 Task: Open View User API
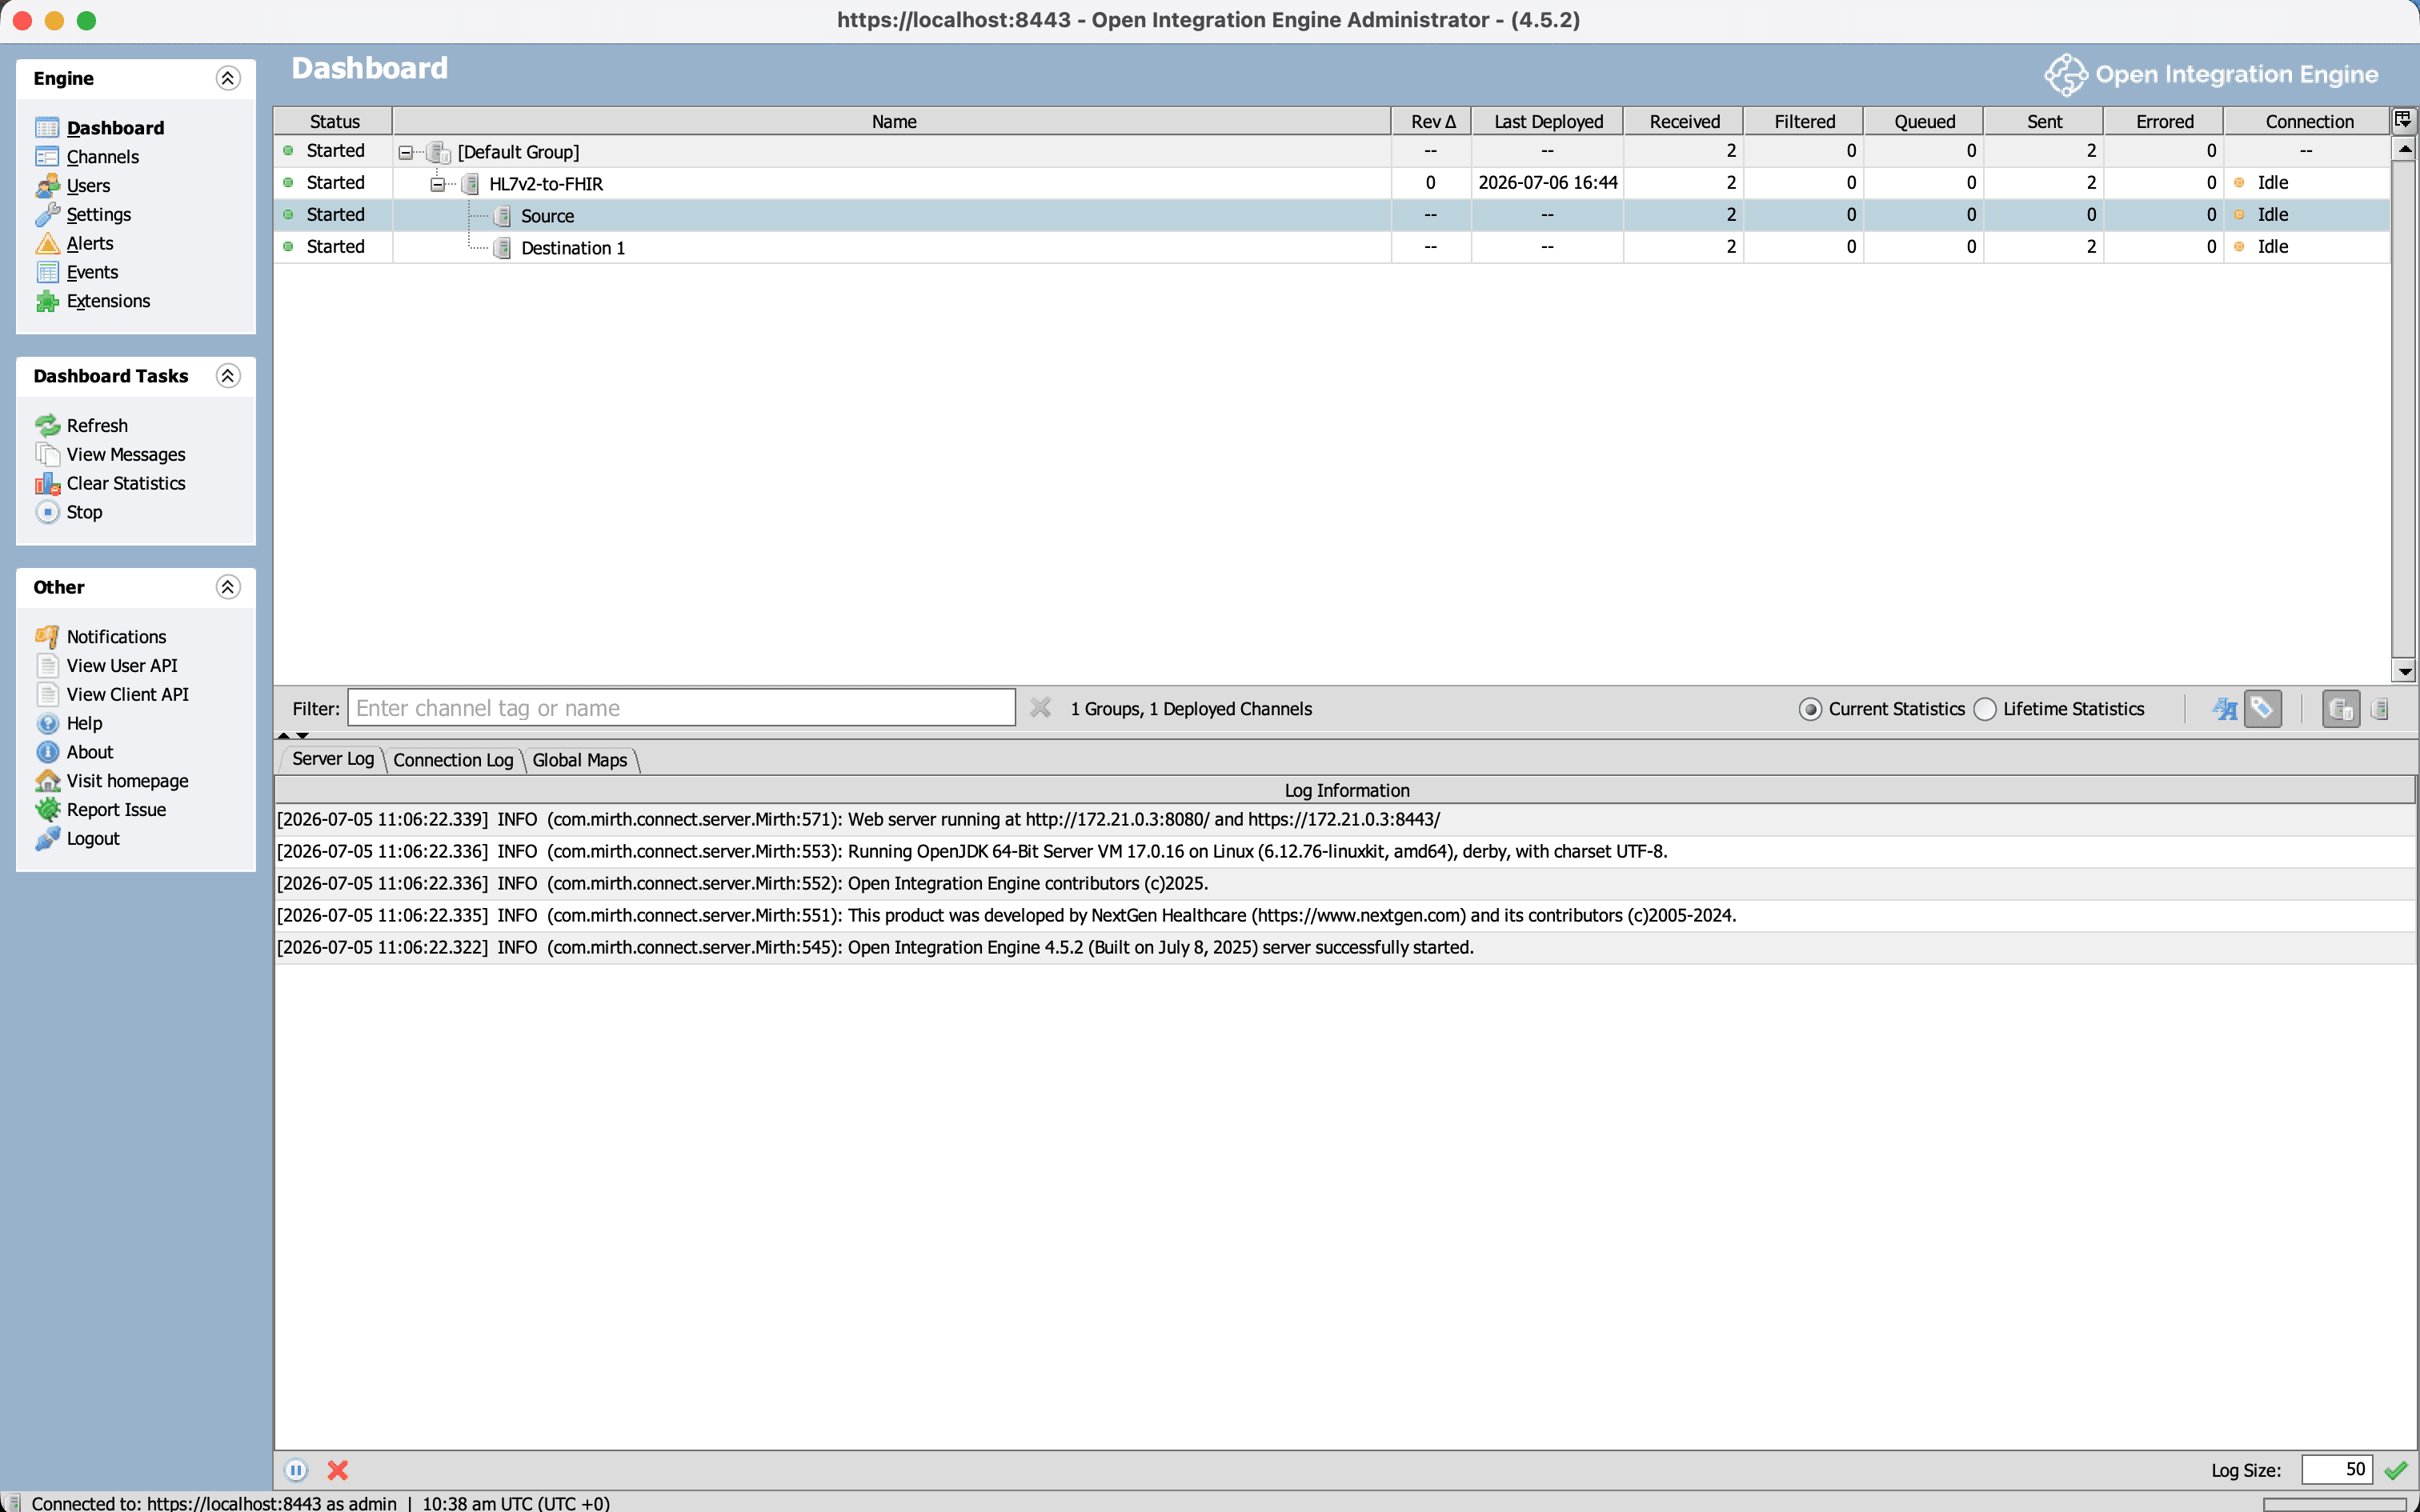[122, 666]
